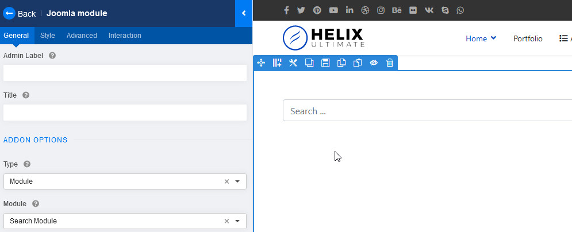Go back using the Back button

coord(20,13)
